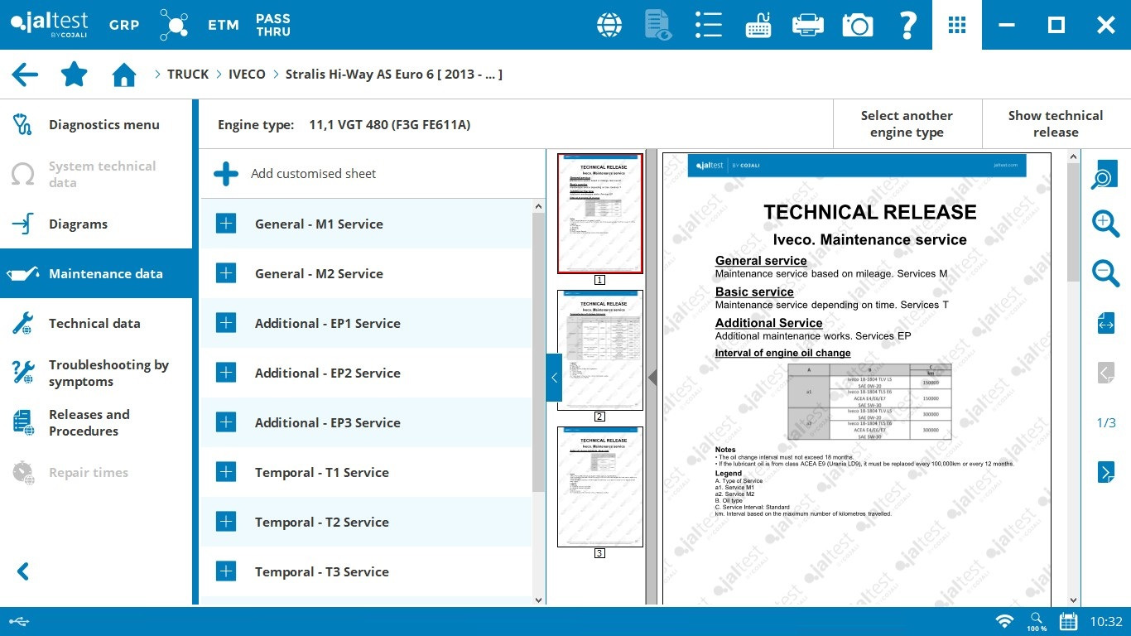Screen dimensions: 1131x636
Task: Go to next document page
Action: (x=1106, y=472)
